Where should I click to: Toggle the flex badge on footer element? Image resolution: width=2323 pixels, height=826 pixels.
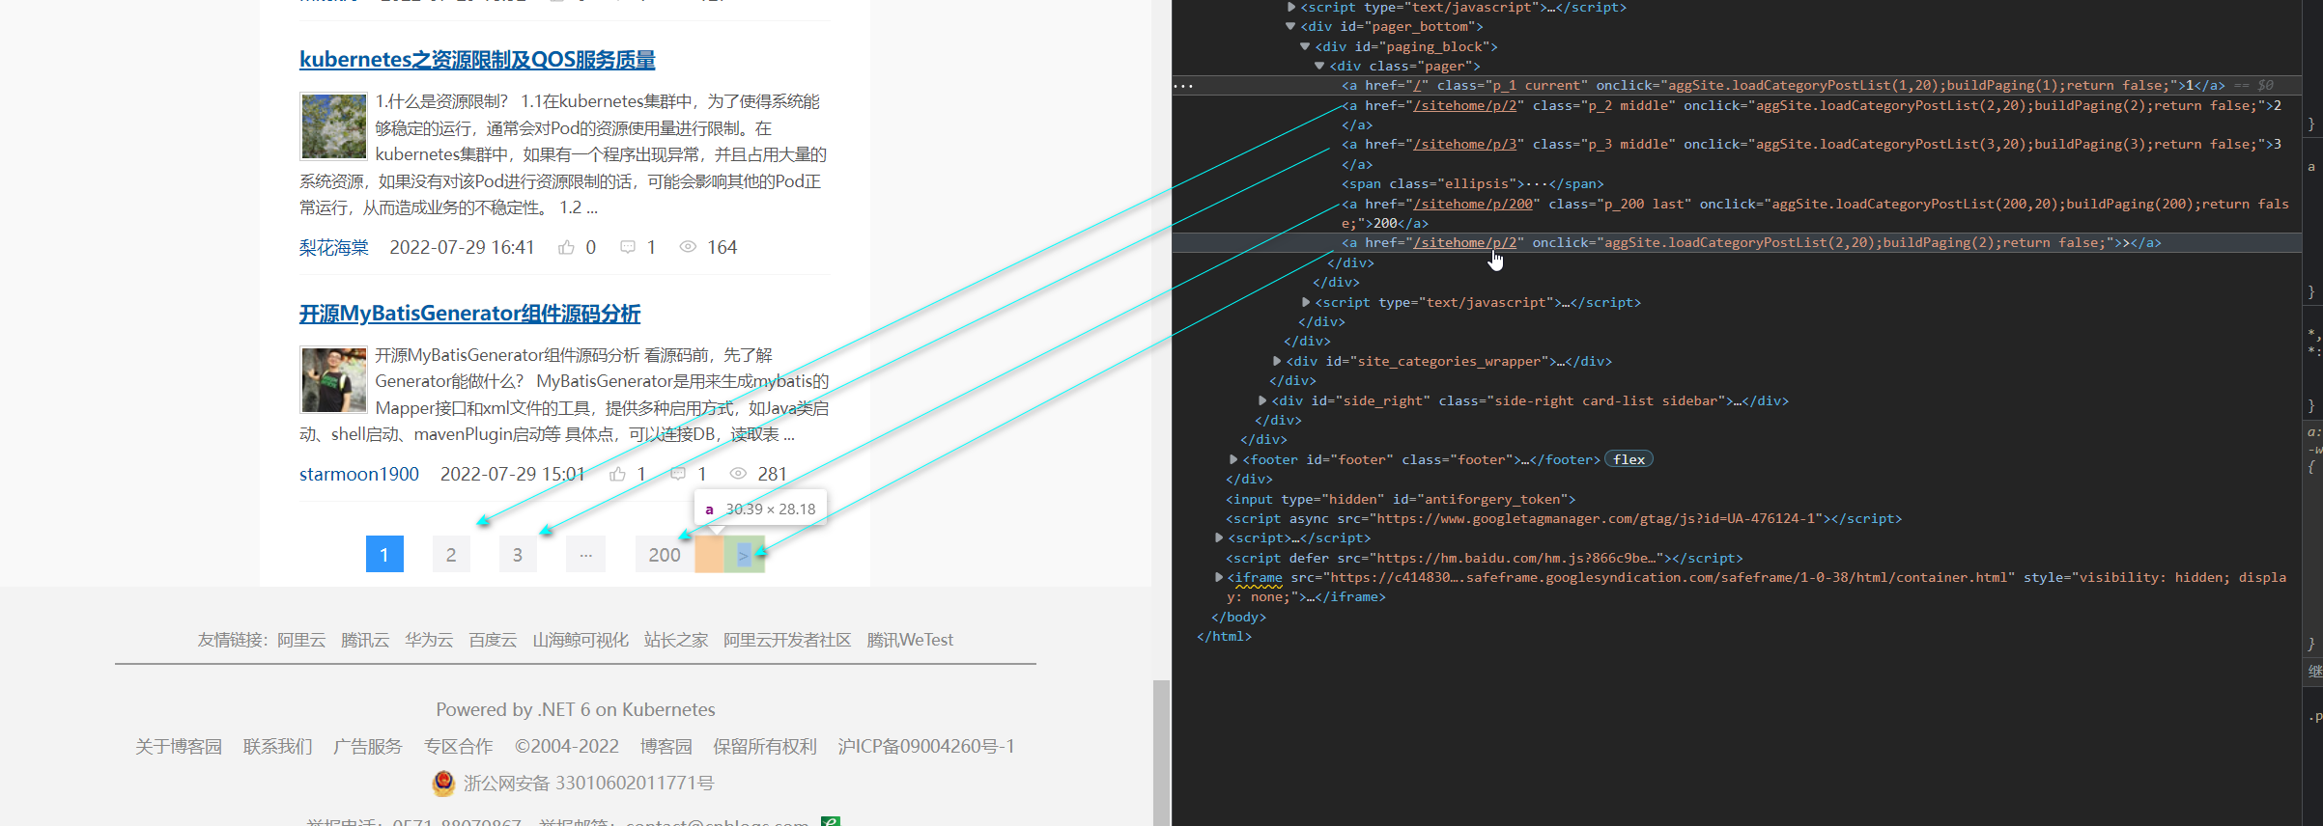click(x=1629, y=459)
